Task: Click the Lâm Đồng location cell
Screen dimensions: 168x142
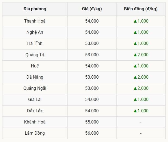Action: (x=35, y=133)
